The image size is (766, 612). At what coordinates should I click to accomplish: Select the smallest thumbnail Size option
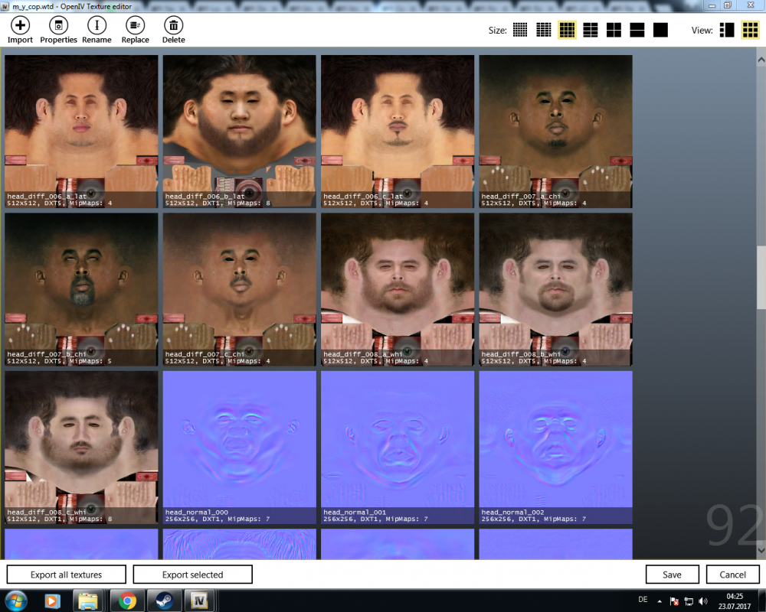(x=519, y=30)
